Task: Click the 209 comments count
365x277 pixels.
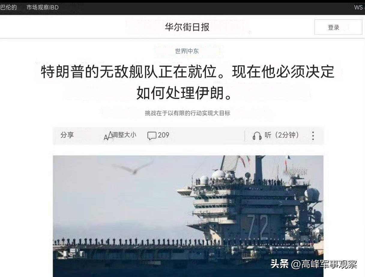Action: pos(164,135)
